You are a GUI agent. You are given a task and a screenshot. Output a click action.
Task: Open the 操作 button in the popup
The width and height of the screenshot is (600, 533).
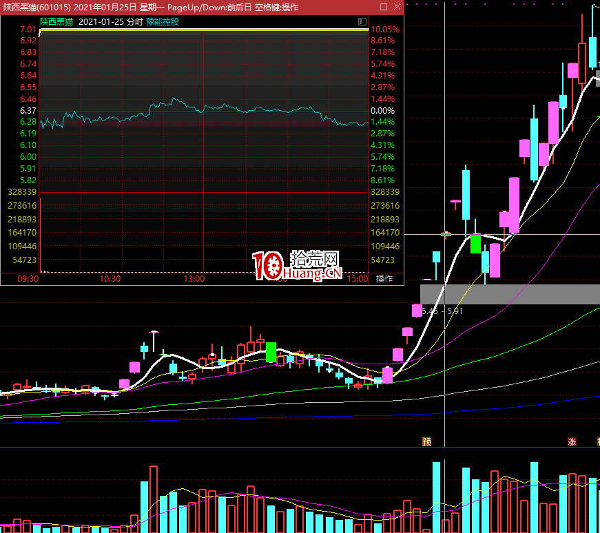coord(384,279)
